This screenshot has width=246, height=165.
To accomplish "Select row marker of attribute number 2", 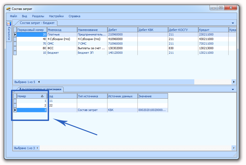I will (15, 105).
